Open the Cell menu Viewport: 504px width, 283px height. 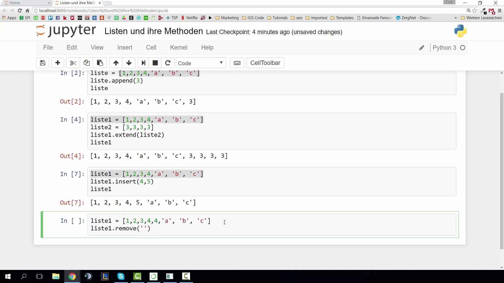point(151,47)
